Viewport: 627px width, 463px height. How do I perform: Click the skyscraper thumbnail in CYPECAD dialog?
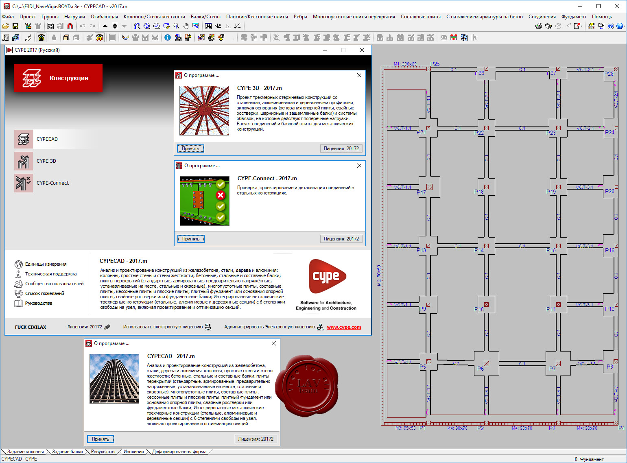(x=114, y=379)
